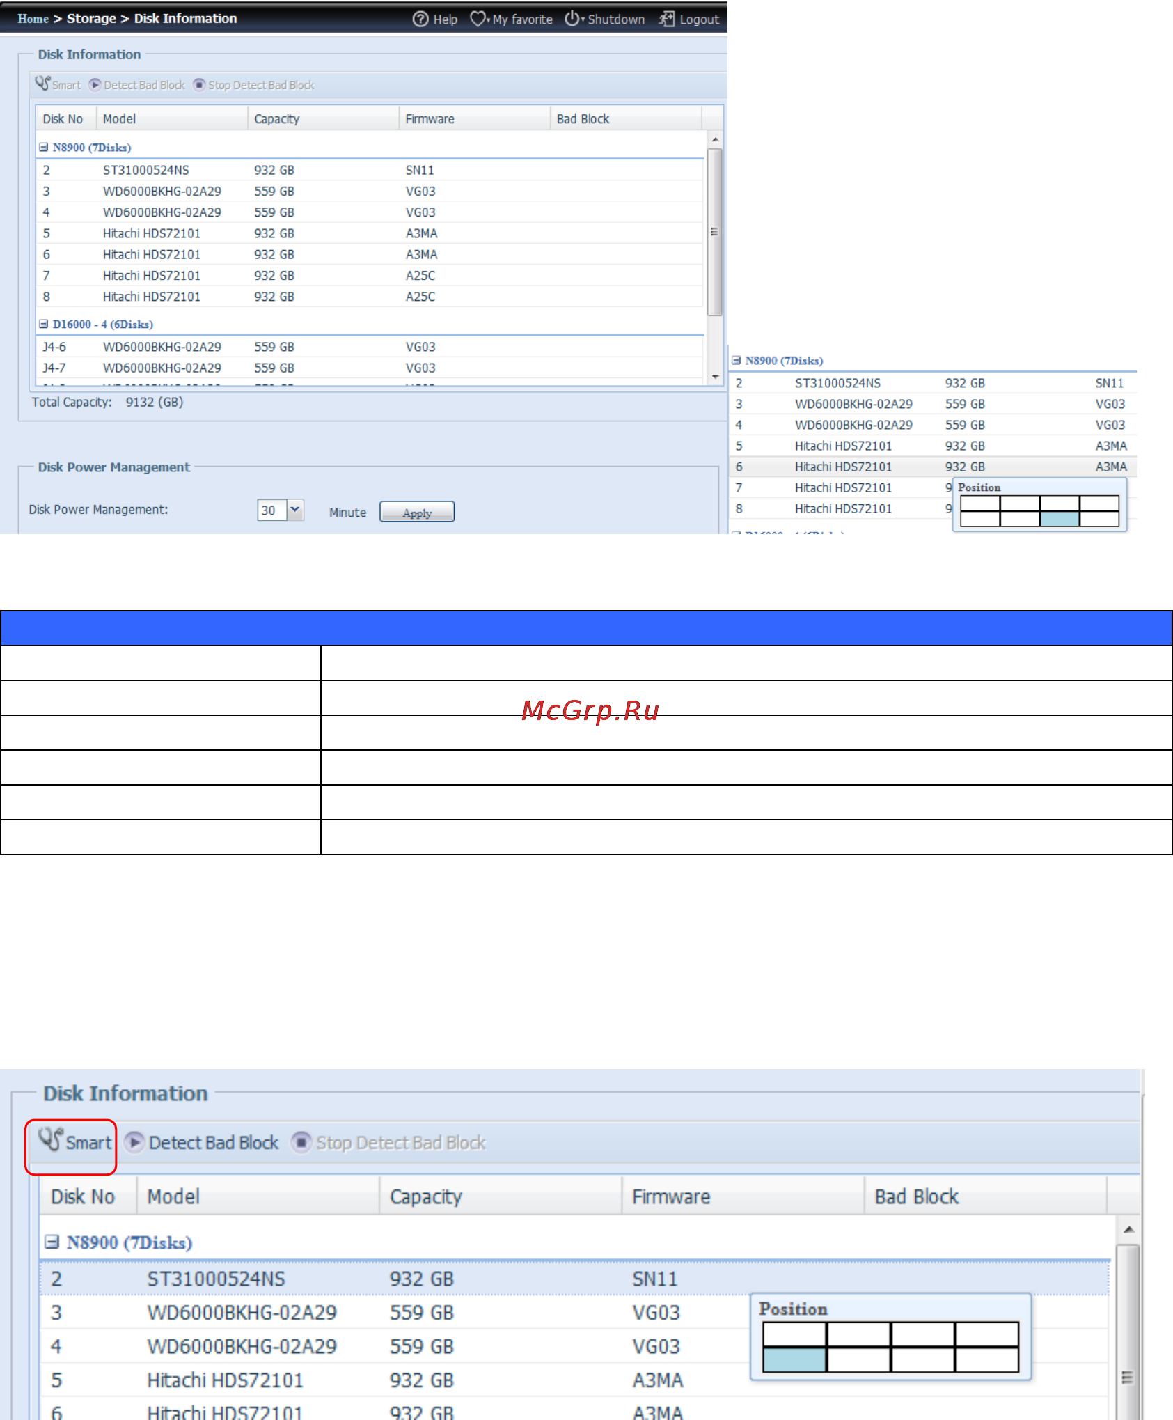Select highlighted disk 6 row in right snippet

pyautogui.click(x=933, y=467)
